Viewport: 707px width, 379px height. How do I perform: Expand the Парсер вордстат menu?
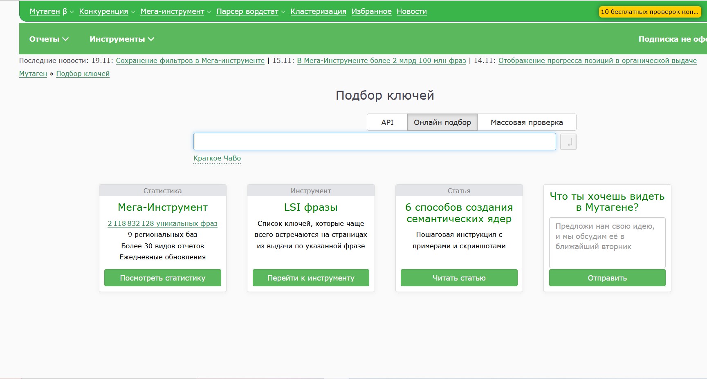coord(250,11)
